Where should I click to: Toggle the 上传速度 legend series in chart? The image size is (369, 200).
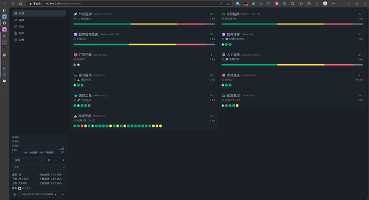pyautogui.click(x=30, y=152)
